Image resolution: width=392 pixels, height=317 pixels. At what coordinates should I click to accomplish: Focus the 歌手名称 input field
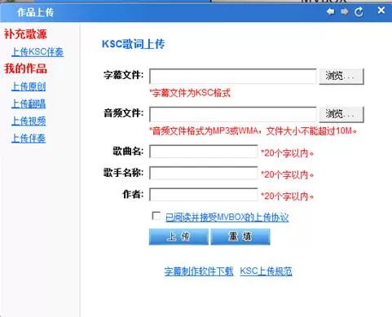coord(203,173)
